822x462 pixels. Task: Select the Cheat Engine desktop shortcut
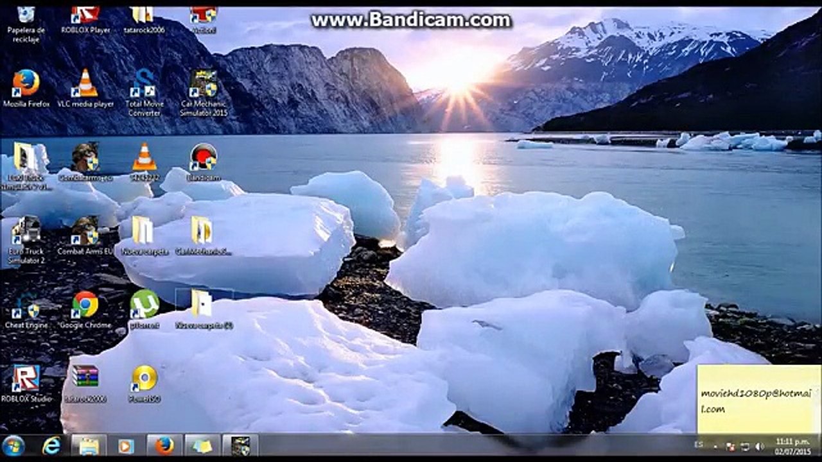coord(26,310)
